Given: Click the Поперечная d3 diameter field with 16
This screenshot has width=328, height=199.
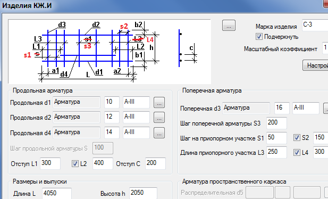Looking at the screenshot, I should point(282,108).
